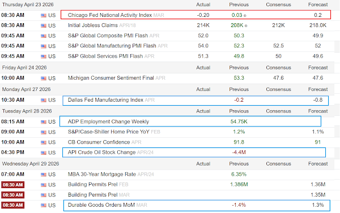Click US flag on Initial Jobless Claims row
The width and height of the screenshot is (340, 213).
click(44, 26)
